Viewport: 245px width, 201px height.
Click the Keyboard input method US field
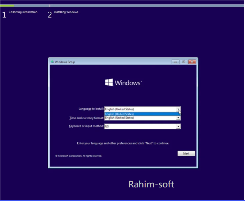[142, 126]
